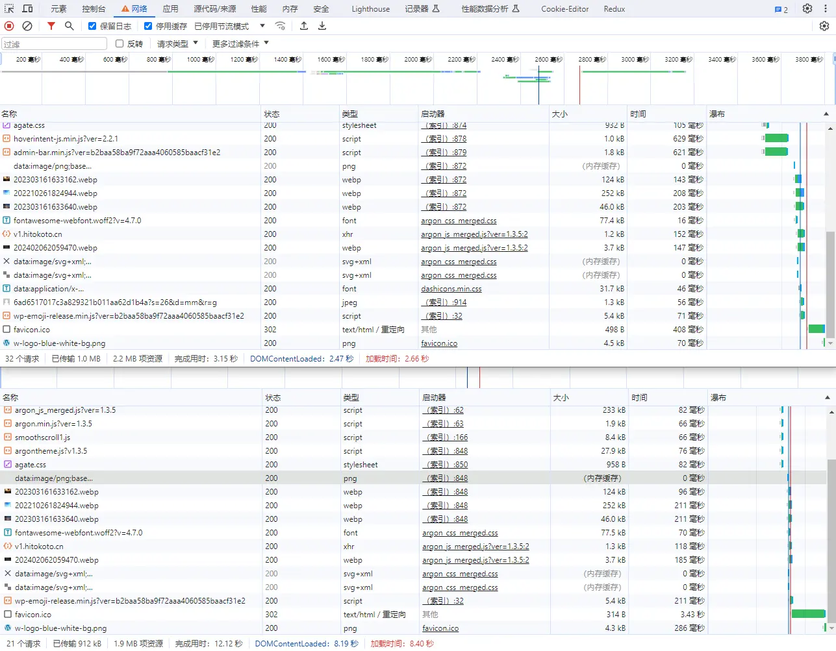Switch to the 性能 tab
Screen dimensions: 836x651
pyautogui.click(x=259, y=9)
